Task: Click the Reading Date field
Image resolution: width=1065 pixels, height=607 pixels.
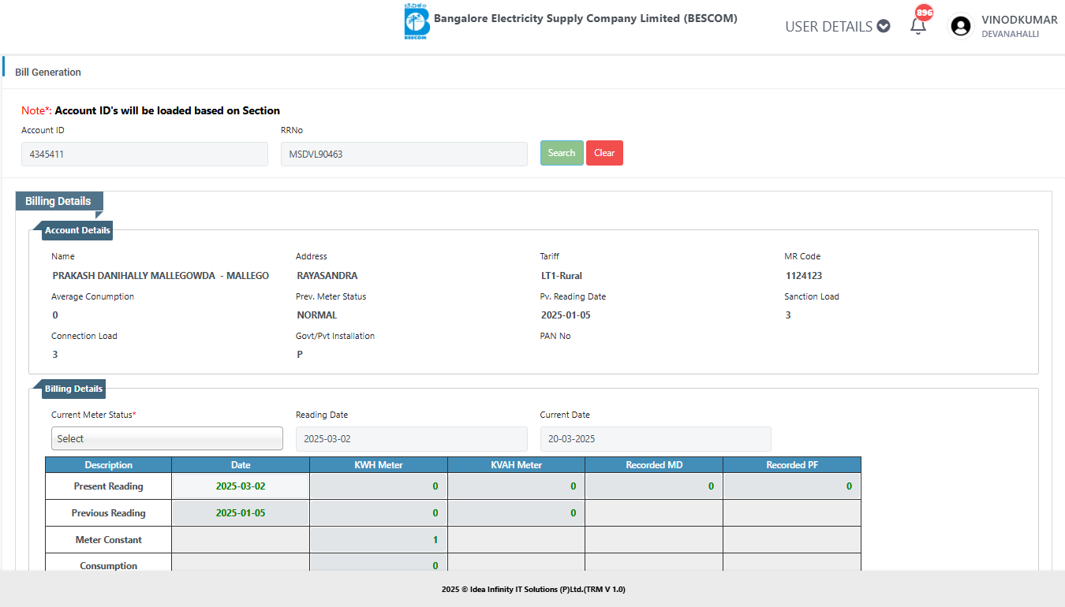Action: click(412, 438)
